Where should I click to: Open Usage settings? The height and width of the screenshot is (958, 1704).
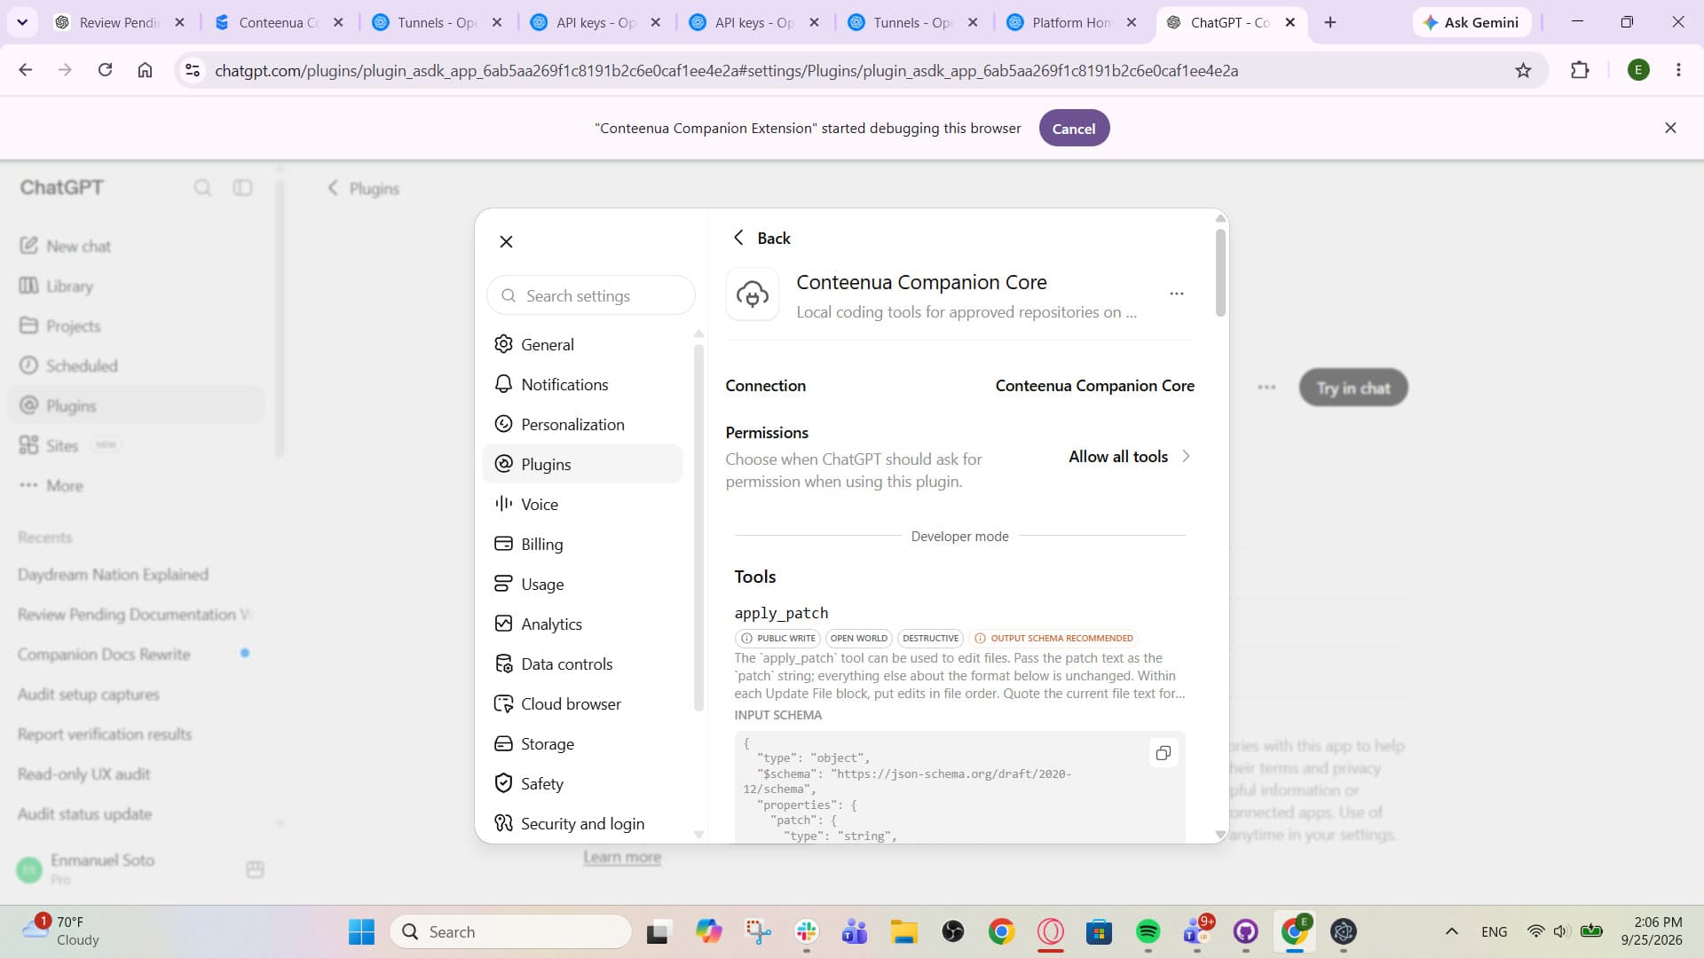582,584
